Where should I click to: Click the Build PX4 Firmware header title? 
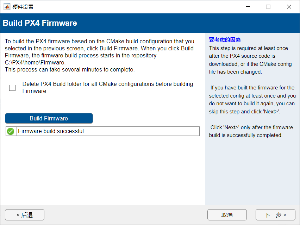pyautogui.click(x=40, y=23)
